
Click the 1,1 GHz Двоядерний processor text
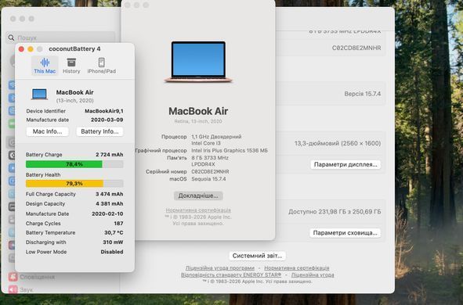point(216,136)
